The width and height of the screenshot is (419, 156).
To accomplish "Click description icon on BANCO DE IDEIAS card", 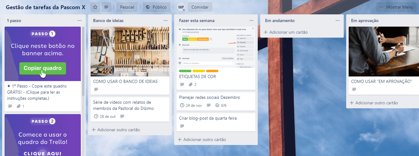I will point(96,89).
